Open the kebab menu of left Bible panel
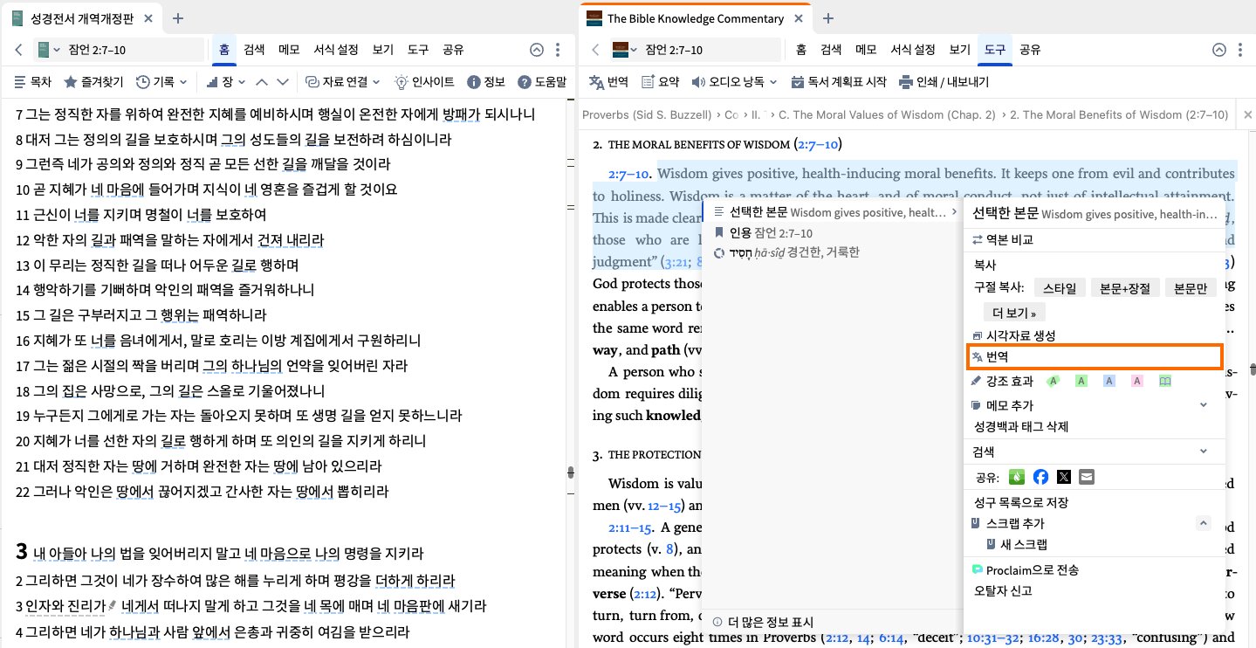The height and width of the screenshot is (648, 1256). coord(558,50)
